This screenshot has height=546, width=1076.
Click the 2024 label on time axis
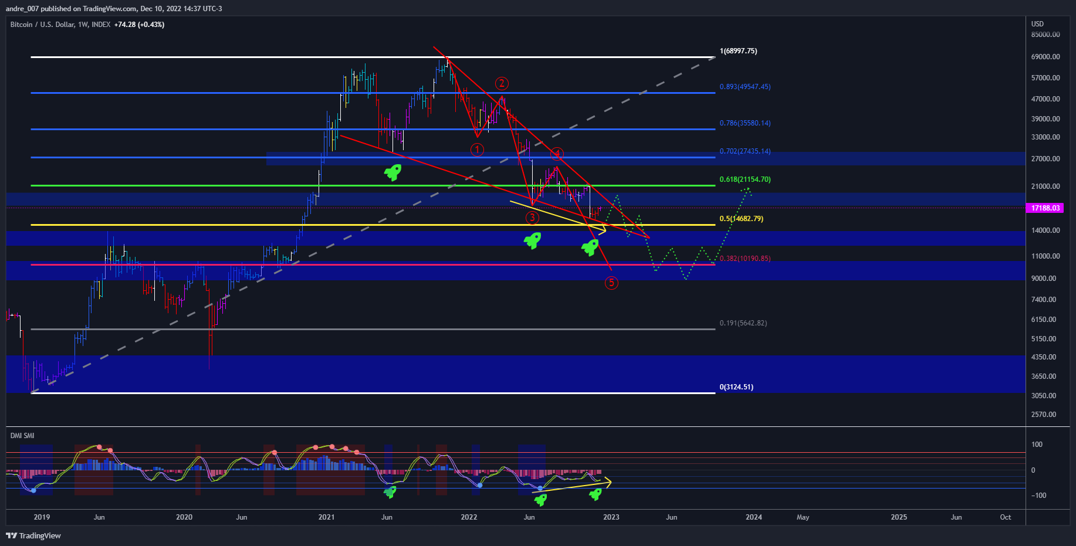pyautogui.click(x=754, y=517)
